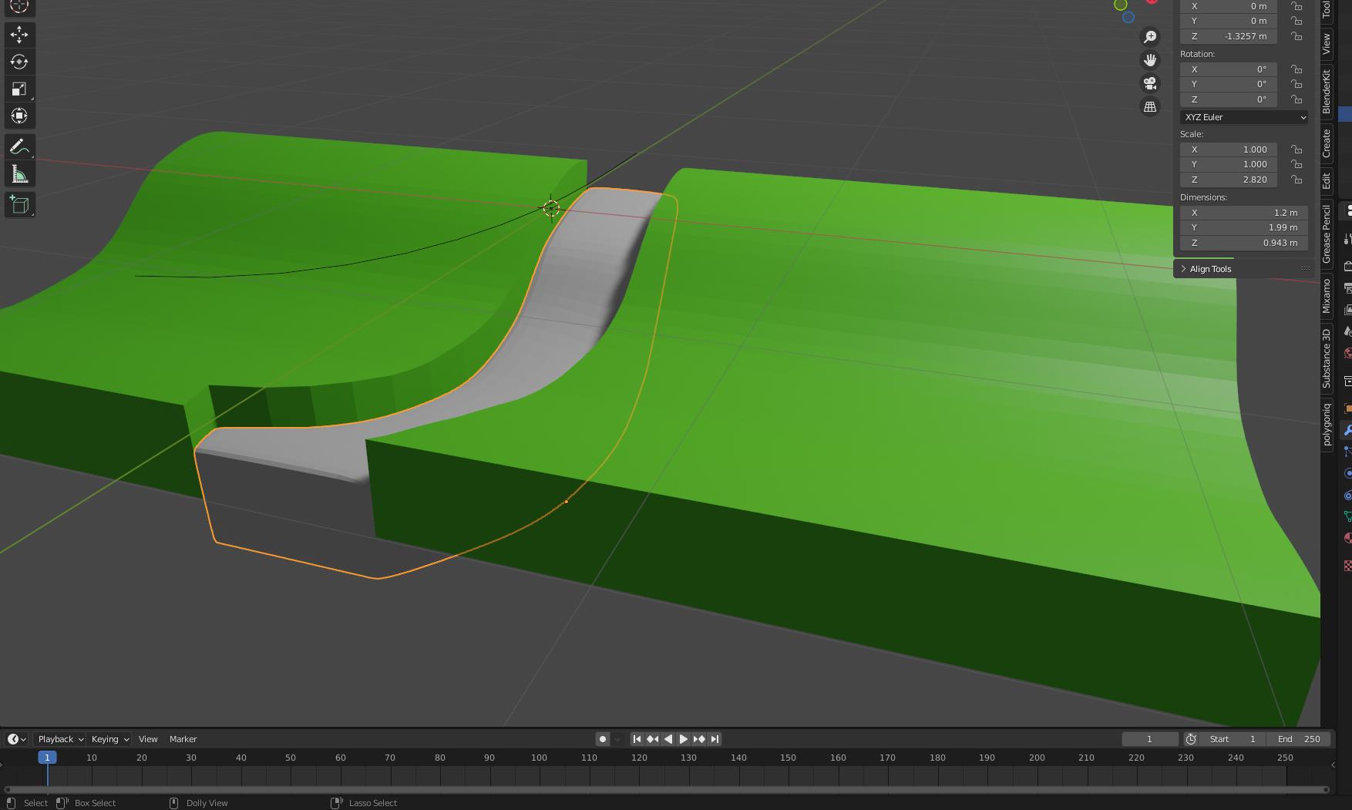
Task: Select the Rotate tool in toolbar
Action: click(x=19, y=62)
